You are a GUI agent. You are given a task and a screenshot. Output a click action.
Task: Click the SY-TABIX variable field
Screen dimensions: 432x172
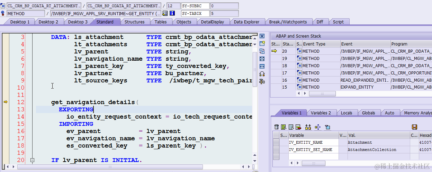click(x=196, y=13)
